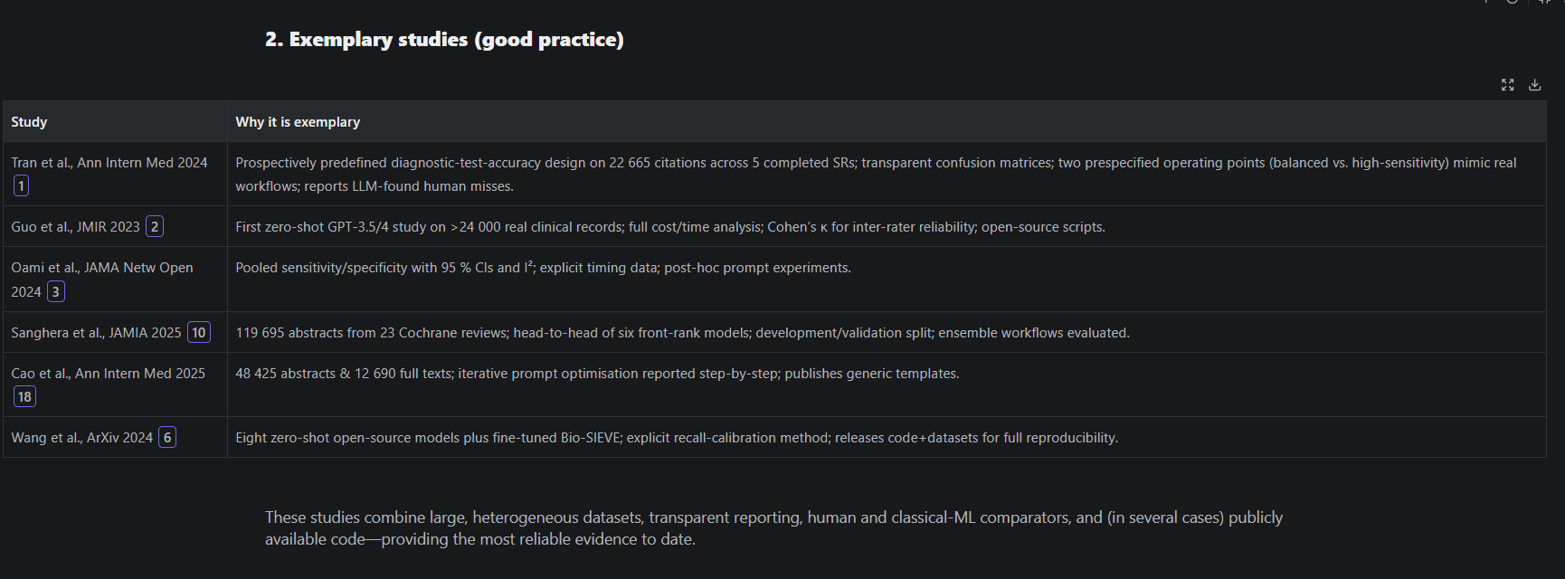Image resolution: width=1565 pixels, height=579 pixels.
Task: Click the "Study" column header
Action: [x=29, y=122]
